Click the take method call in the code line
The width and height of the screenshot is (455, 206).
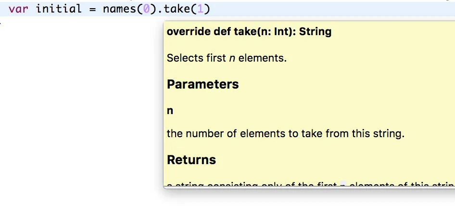click(180, 9)
